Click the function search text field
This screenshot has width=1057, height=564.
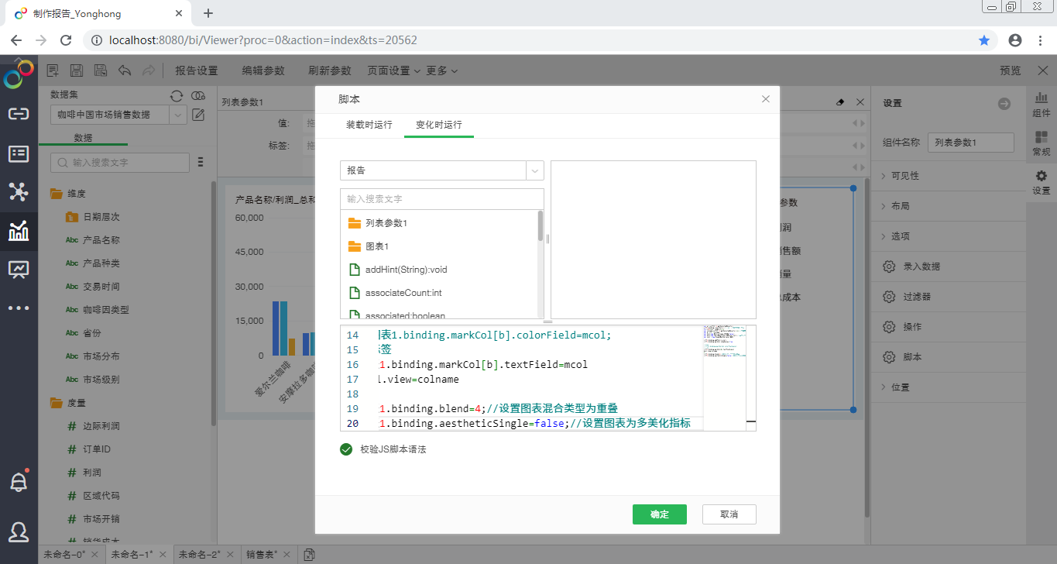441,199
